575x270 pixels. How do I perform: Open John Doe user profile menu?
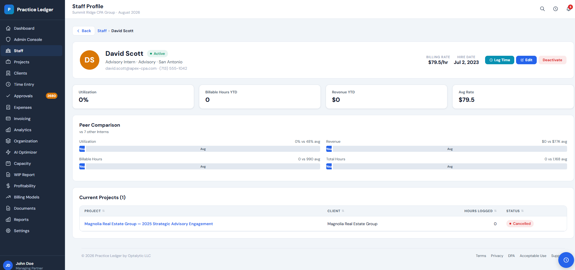click(x=32, y=265)
